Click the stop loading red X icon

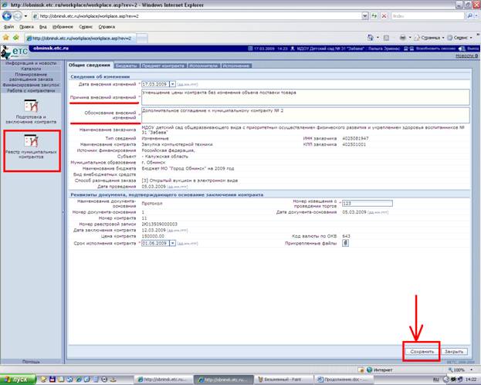[x=384, y=16]
